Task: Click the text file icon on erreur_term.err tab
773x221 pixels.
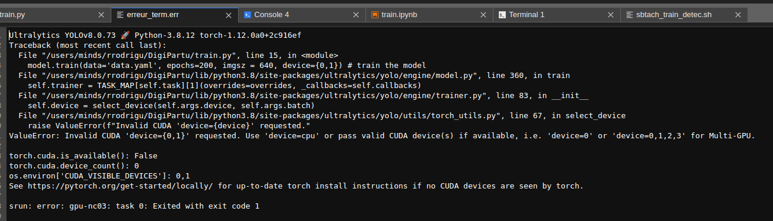Action: click(x=120, y=14)
